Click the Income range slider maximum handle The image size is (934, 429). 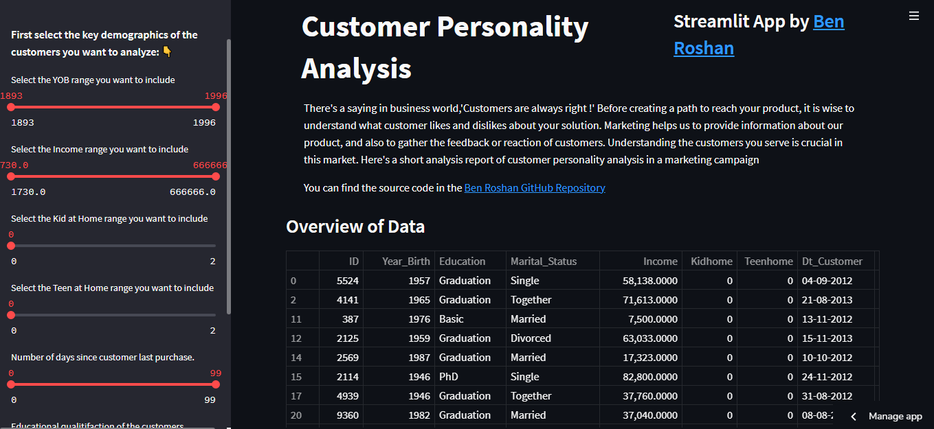tap(215, 176)
